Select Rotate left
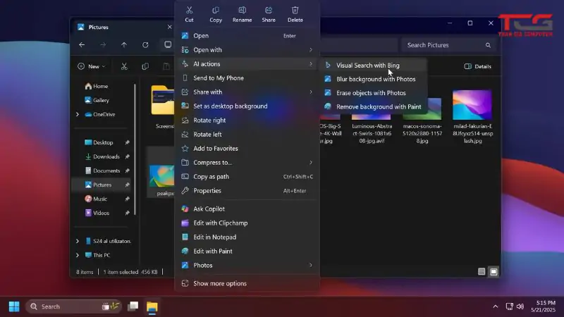The width and height of the screenshot is (564, 317). [x=247, y=135]
